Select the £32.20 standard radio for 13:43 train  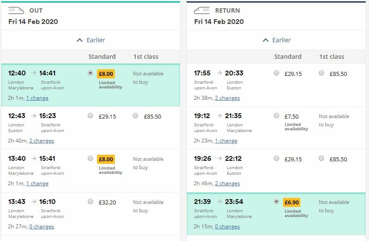tap(90, 201)
